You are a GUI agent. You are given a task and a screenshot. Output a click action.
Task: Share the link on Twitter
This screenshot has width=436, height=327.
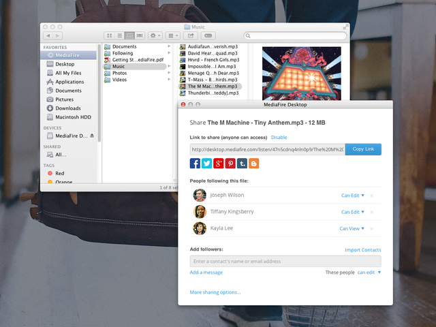pyautogui.click(x=206, y=163)
